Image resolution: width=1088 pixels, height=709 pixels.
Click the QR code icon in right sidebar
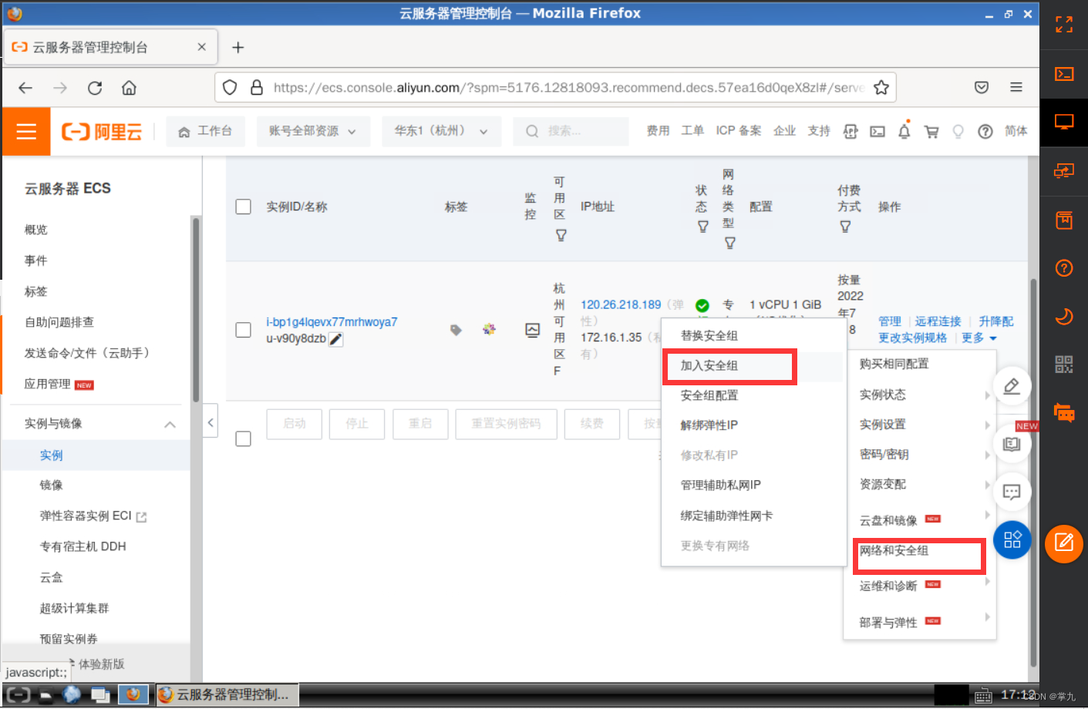click(1064, 365)
